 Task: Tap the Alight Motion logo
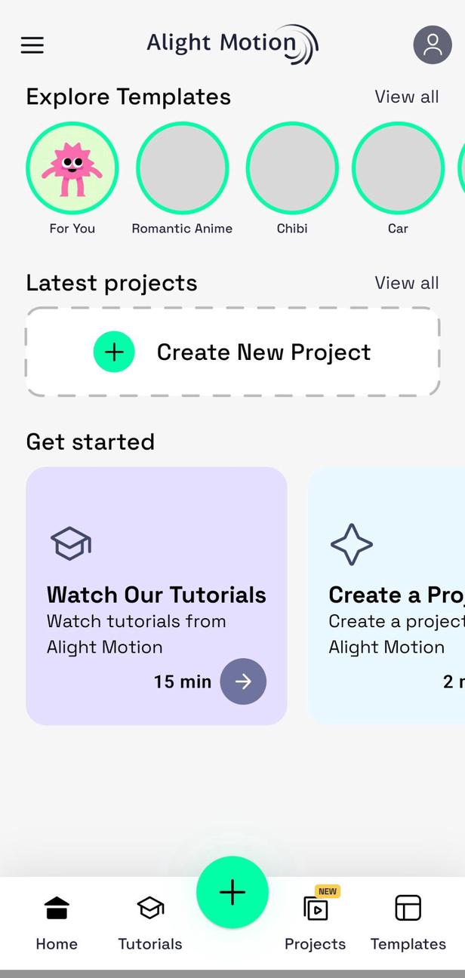pyautogui.click(x=232, y=44)
